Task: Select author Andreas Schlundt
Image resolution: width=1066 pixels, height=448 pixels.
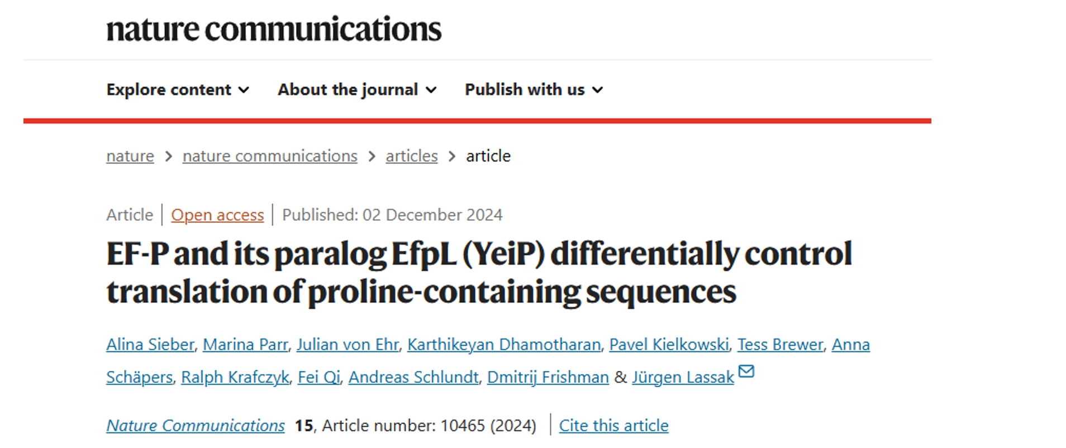Action: (x=413, y=377)
